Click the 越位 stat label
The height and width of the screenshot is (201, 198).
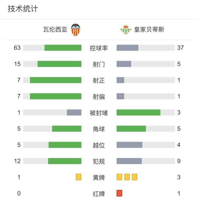click(99, 145)
